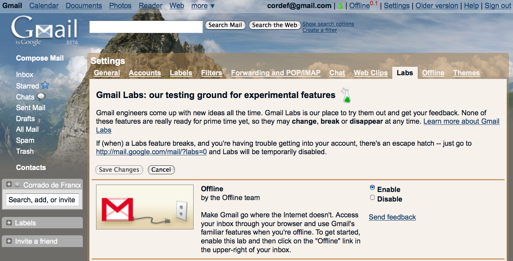Open the 'more' dropdown in top navigation
Viewport: 513px width, 261px height.
[203, 6]
